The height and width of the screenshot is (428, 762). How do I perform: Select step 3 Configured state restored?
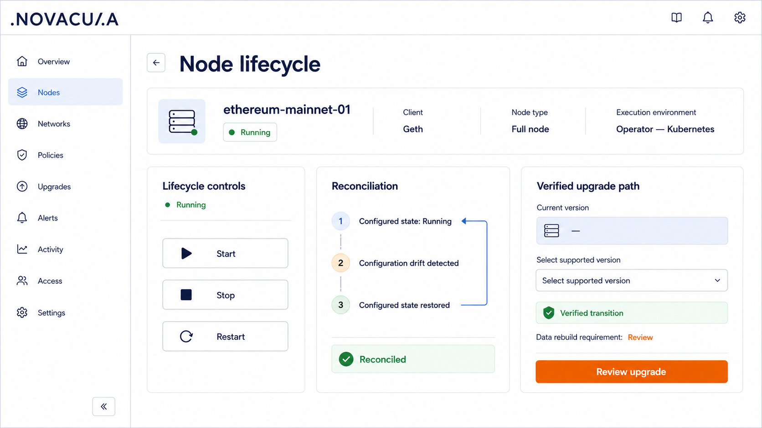(x=391, y=305)
